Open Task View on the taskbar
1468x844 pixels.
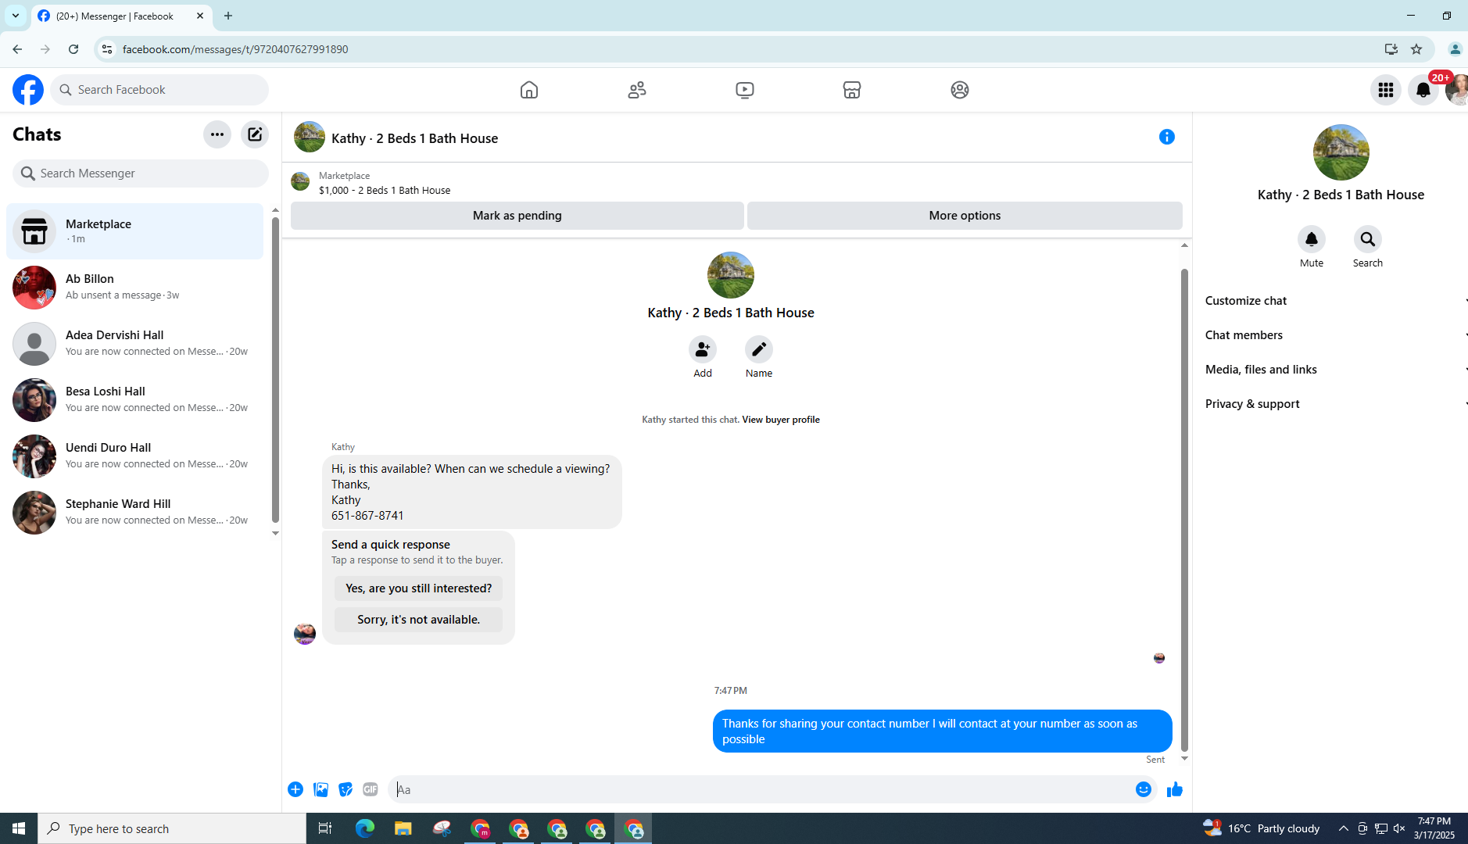pyautogui.click(x=325, y=828)
